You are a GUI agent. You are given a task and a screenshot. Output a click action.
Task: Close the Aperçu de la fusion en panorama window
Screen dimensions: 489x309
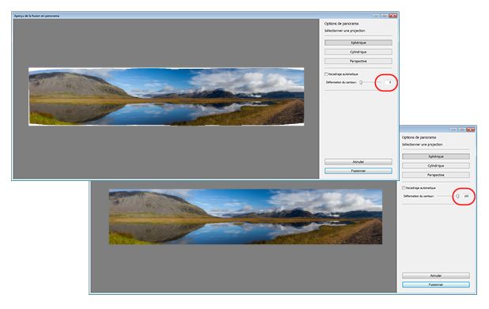(x=393, y=16)
